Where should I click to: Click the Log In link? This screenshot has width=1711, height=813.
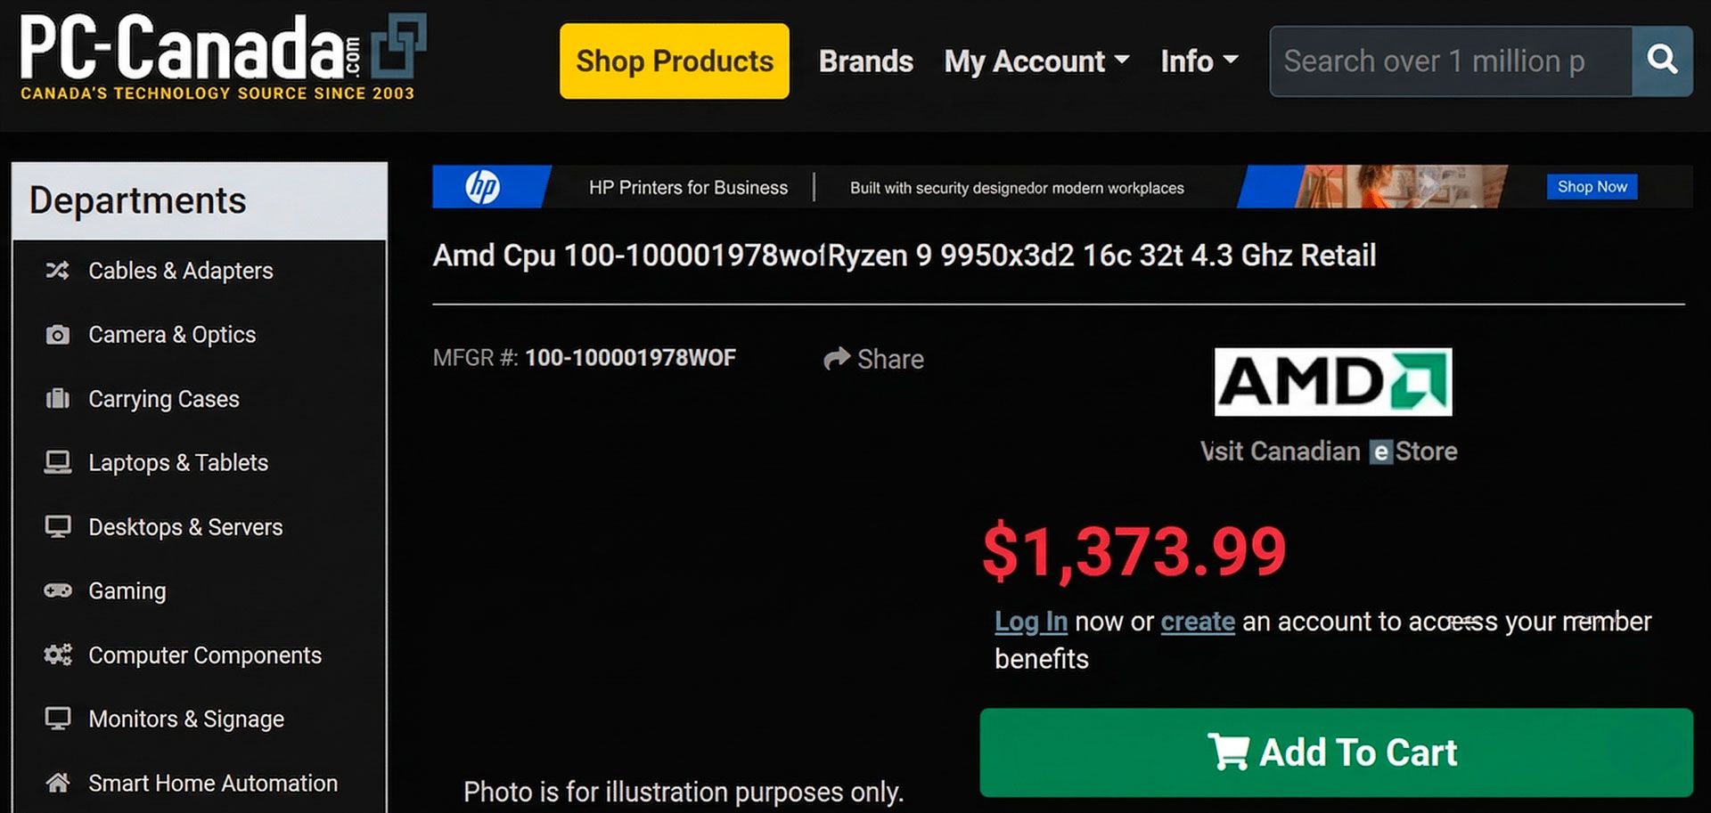(x=1030, y=622)
